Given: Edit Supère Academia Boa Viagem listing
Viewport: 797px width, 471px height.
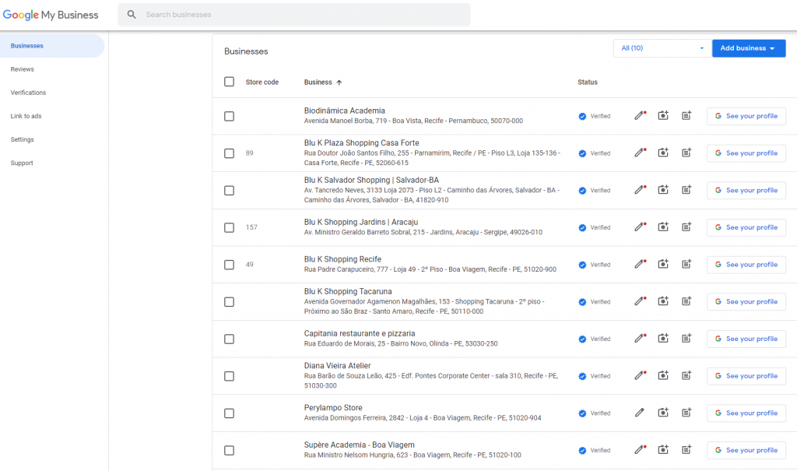Looking at the screenshot, I should [x=640, y=450].
